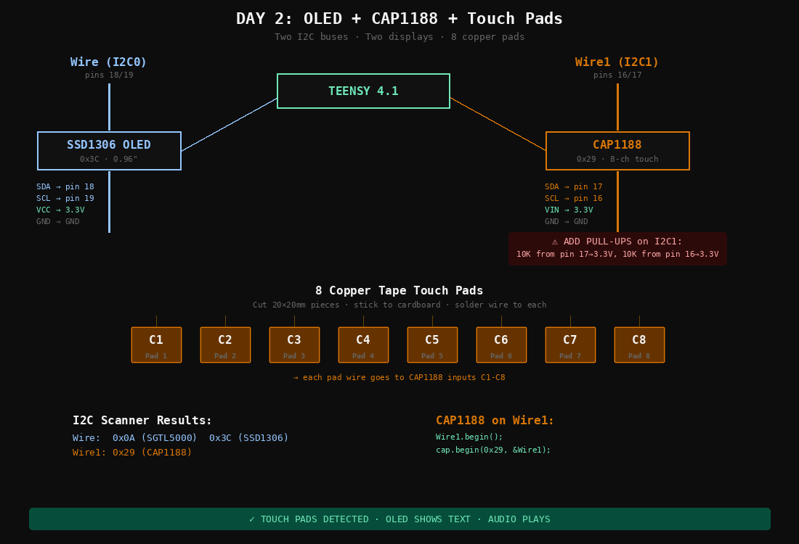The image size is (799, 544).
Task: Click the 'CAP1188 on Wire1:' heading
Action: tap(494, 421)
